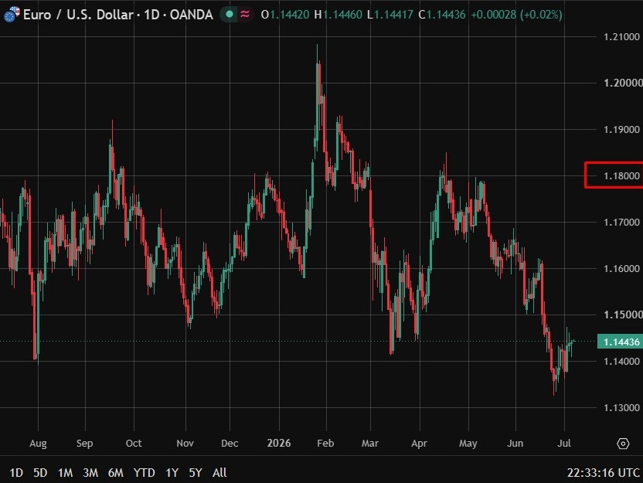The image size is (643, 483).
Task: Open the chart settings gear icon
Action: 623,444
